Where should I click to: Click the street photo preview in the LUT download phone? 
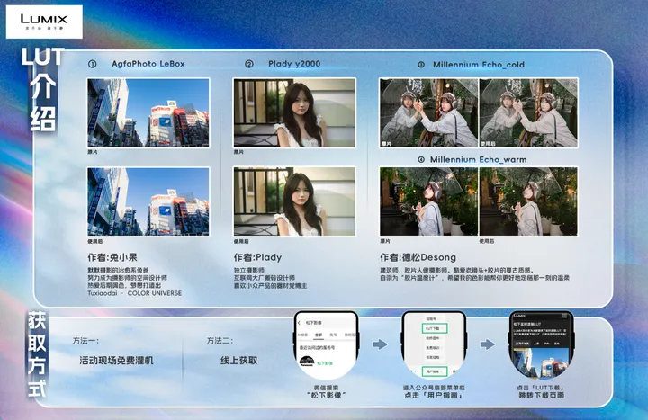pos(541,362)
